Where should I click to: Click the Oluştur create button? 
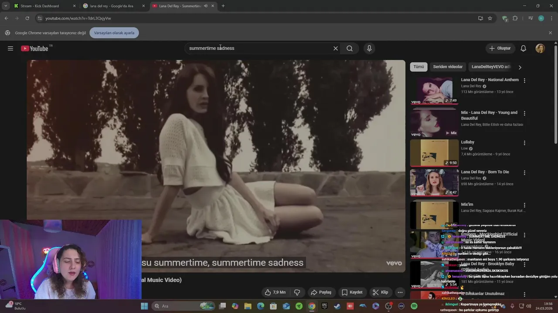point(500,48)
